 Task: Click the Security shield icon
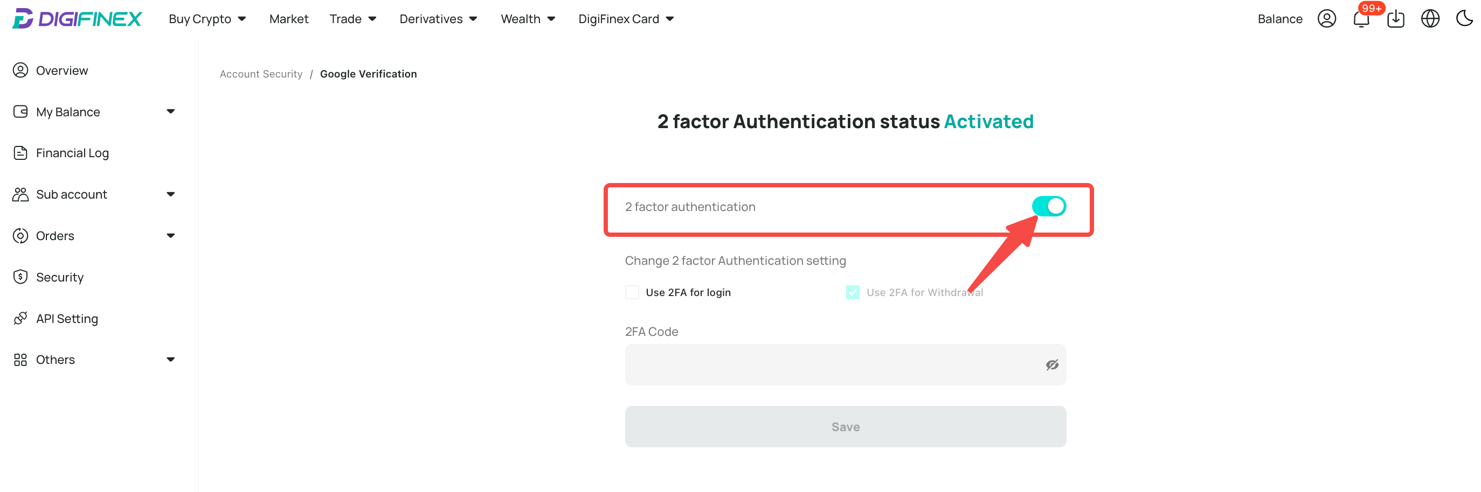pos(20,277)
